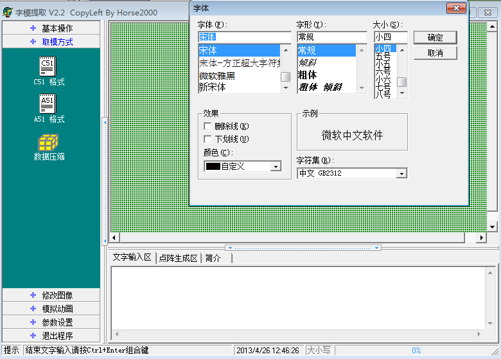Click the app icon in title bar
The image size is (501, 359).
coord(8,12)
